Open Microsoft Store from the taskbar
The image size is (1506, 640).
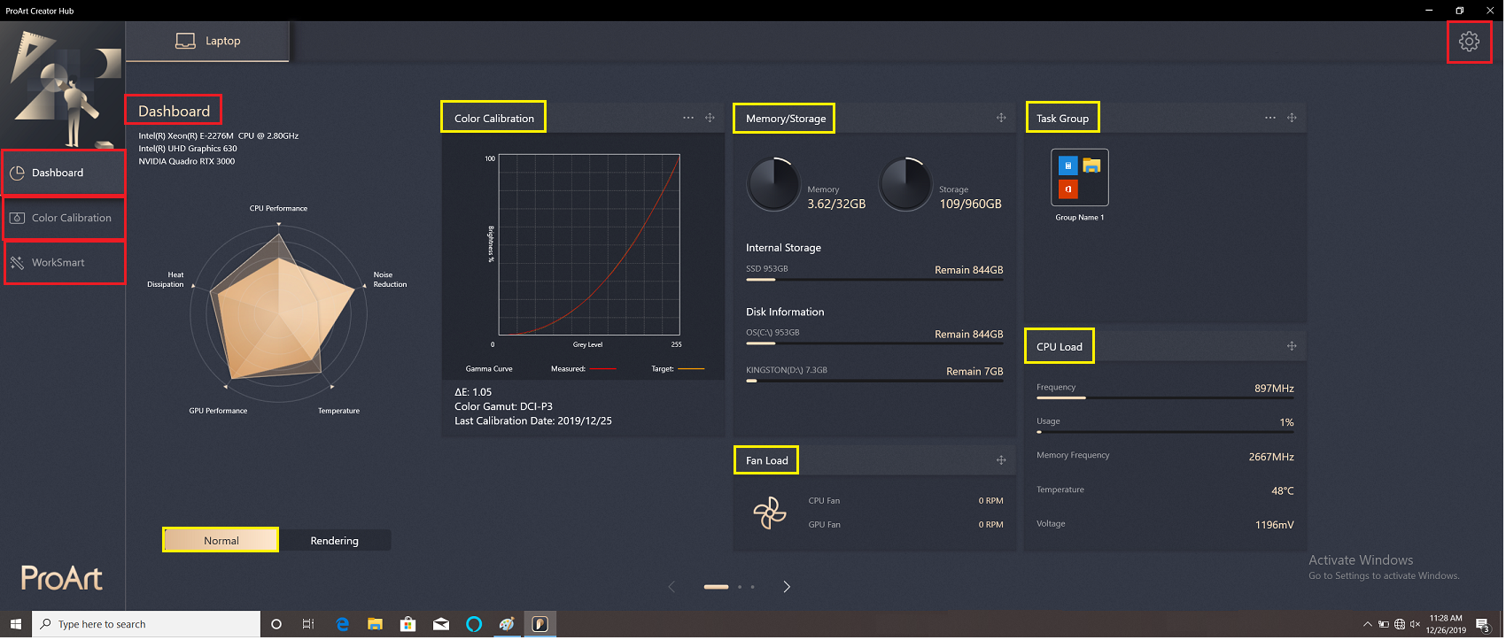[408, 624]
